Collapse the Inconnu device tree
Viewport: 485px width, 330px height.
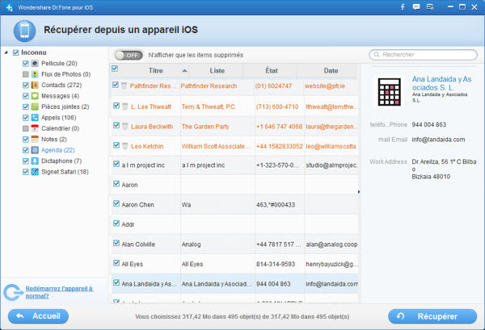[x=6, y=52]
